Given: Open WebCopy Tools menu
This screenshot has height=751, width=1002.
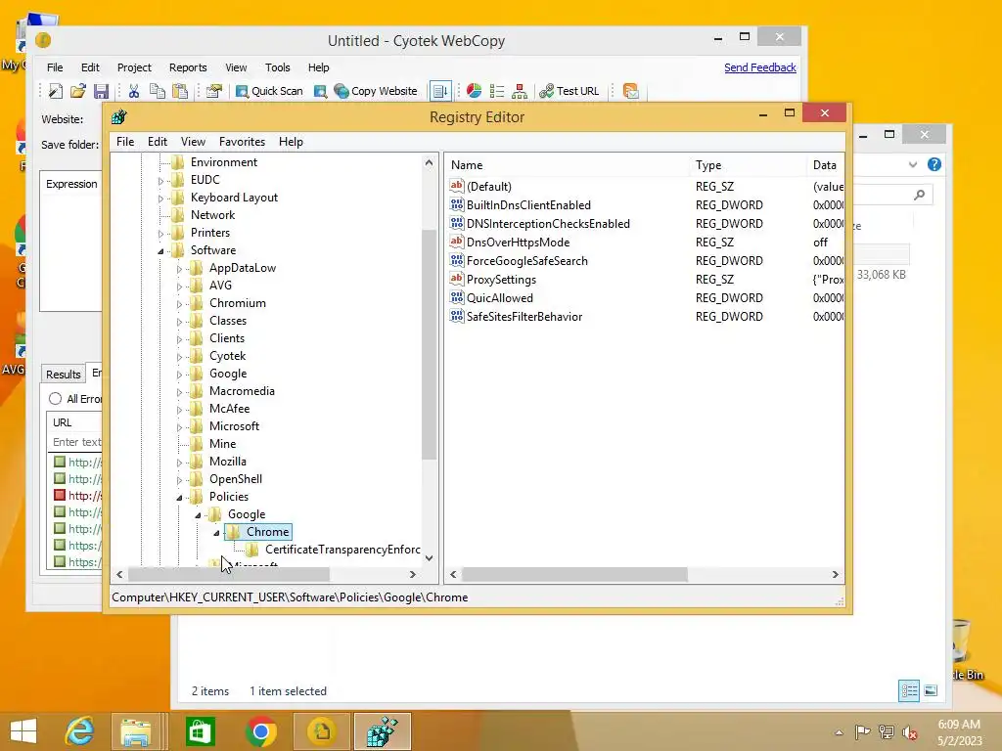Looking at the screenshot, I should click(x=277, y=67).
